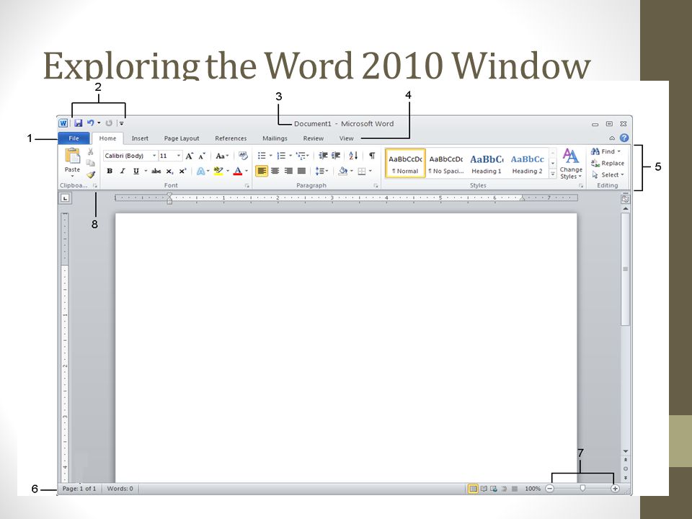Click the Align Text Right icon
This screenshot has height=519, width=692.
pos(288,171)
